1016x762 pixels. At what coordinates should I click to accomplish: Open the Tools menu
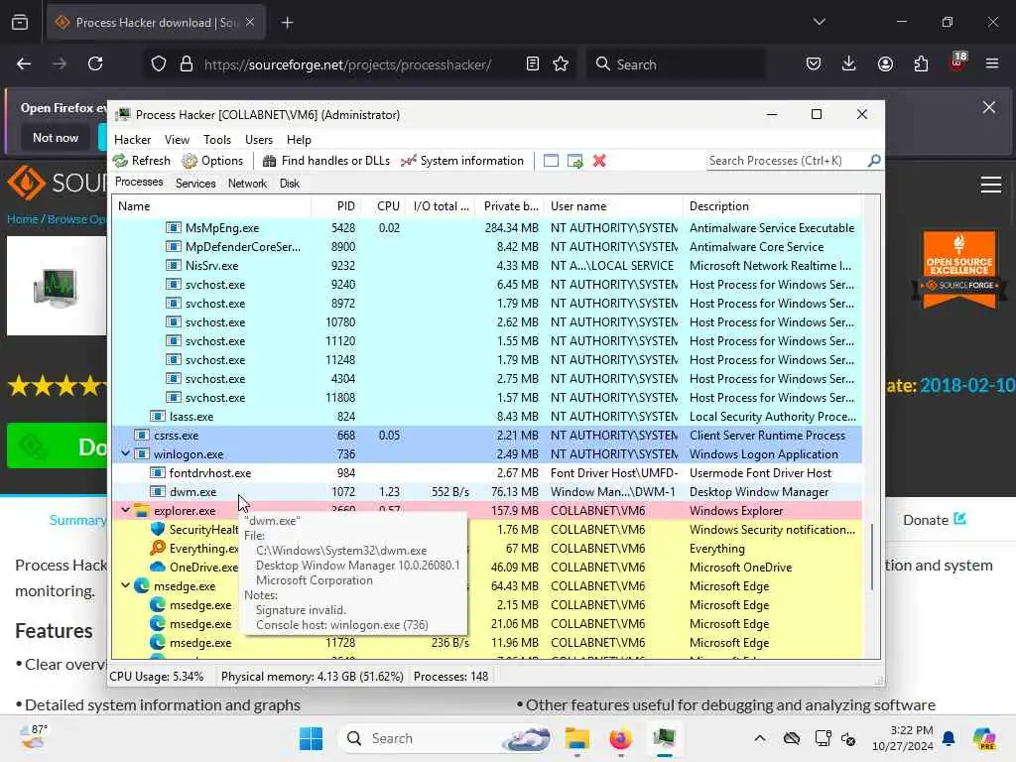(217, 139)
